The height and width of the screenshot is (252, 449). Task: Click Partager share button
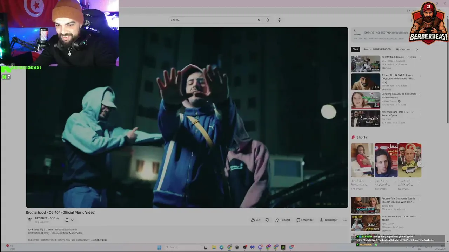[x=283, y=220]
